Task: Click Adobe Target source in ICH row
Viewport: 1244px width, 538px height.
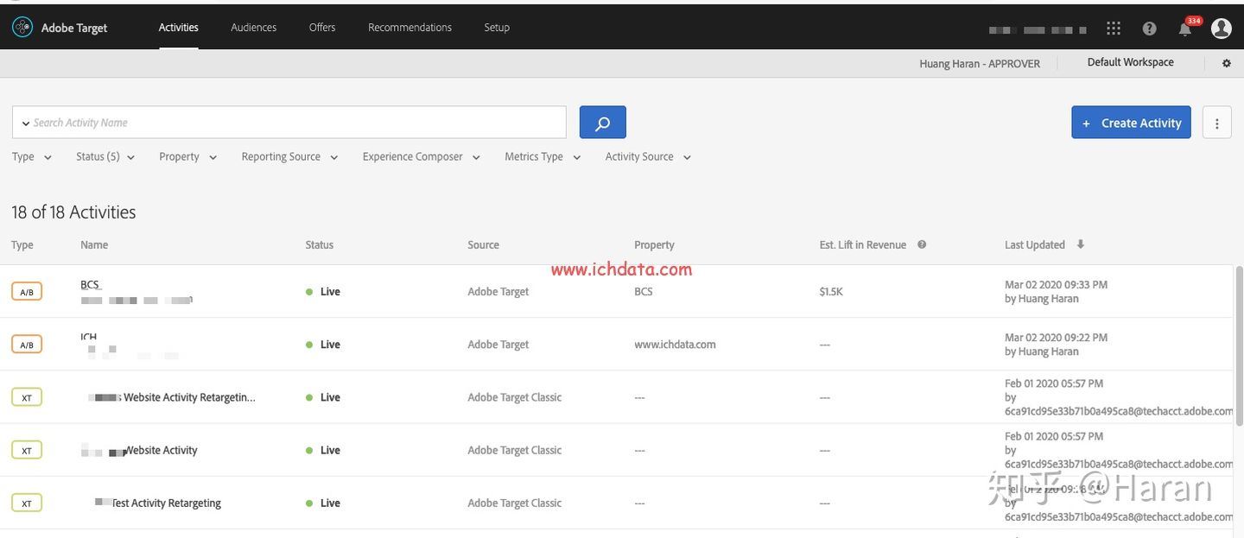Action: click(x=498, y=345)
